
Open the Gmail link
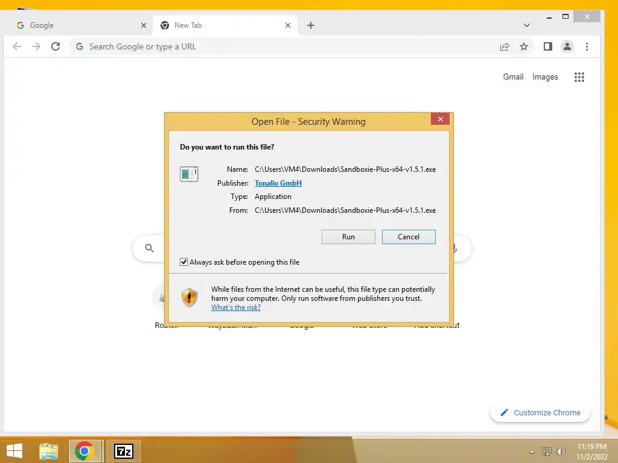coord(513,77)
